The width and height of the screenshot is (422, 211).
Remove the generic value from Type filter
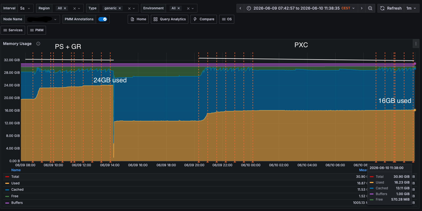tap(120, 8)
